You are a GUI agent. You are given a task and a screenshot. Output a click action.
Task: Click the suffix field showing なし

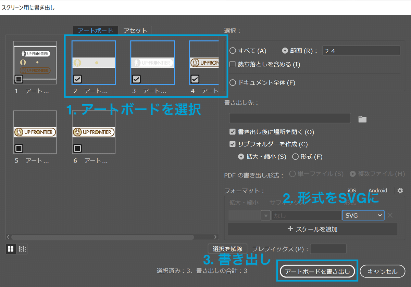tap(306, 216)
